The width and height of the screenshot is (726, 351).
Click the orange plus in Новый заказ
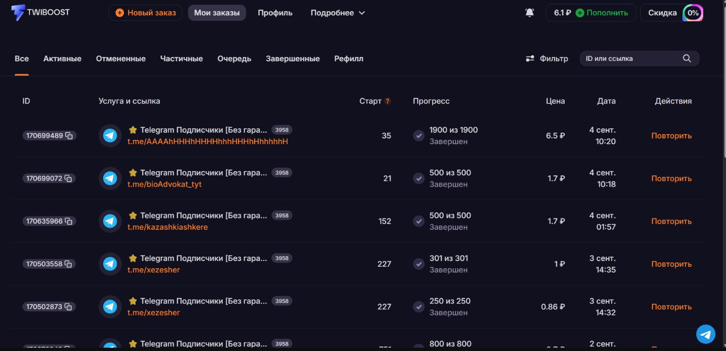(120, 13)
